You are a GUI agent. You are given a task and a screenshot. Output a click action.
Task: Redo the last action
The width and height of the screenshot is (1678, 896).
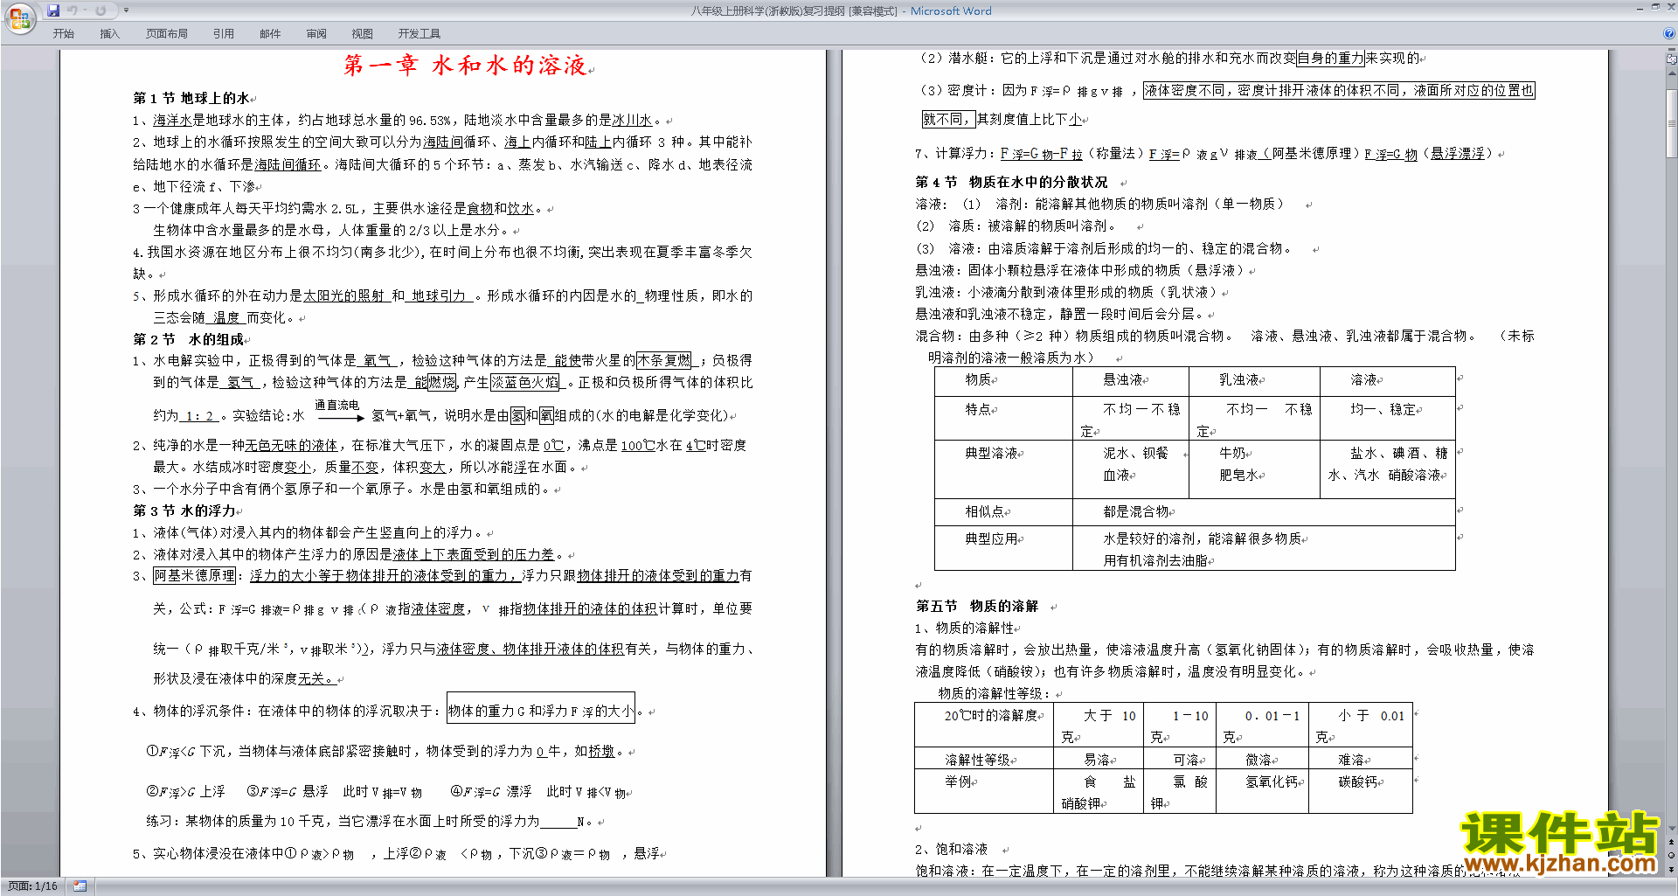[x=101, y=10]
